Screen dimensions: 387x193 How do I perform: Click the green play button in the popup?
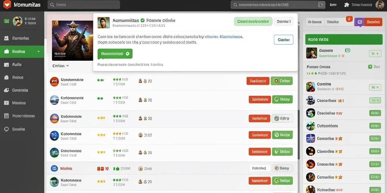(115, 54)
